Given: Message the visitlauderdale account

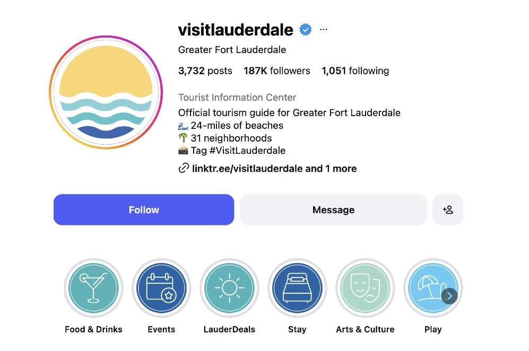Looking at the screenshot, I should (x=333, y=210).
